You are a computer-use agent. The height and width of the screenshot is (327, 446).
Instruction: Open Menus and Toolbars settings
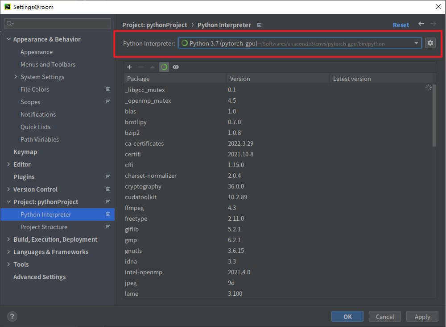pyautogui.click(x=48, y=65)
